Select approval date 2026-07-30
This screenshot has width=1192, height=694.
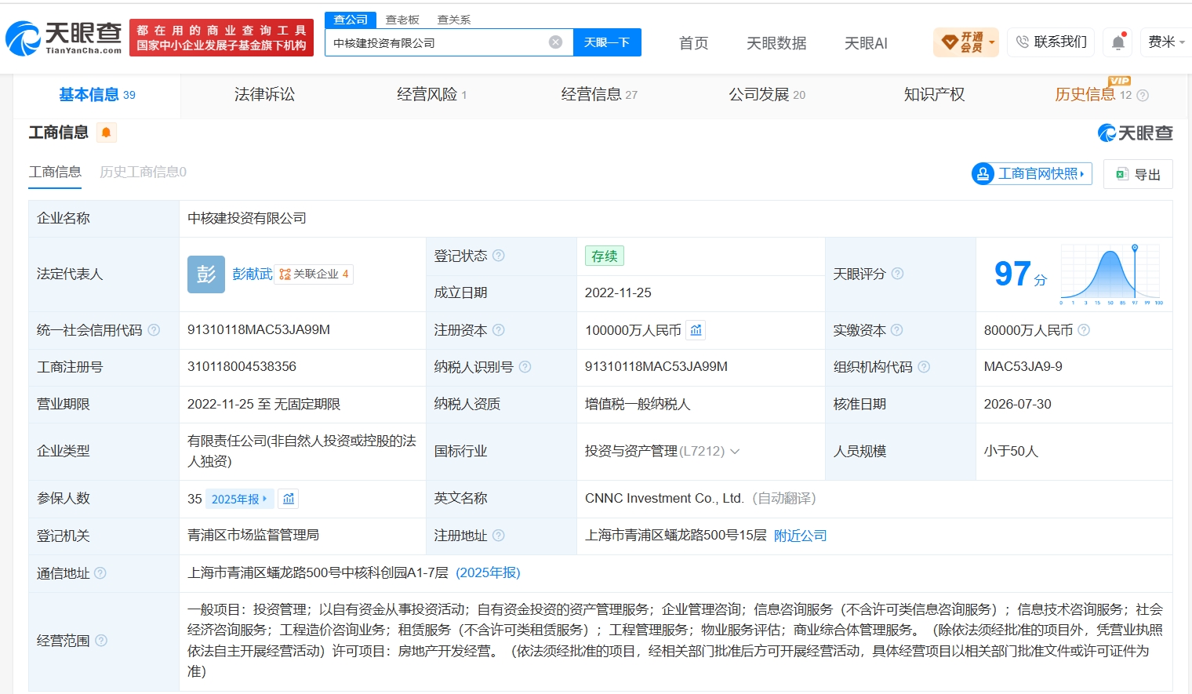[1018, 405]
